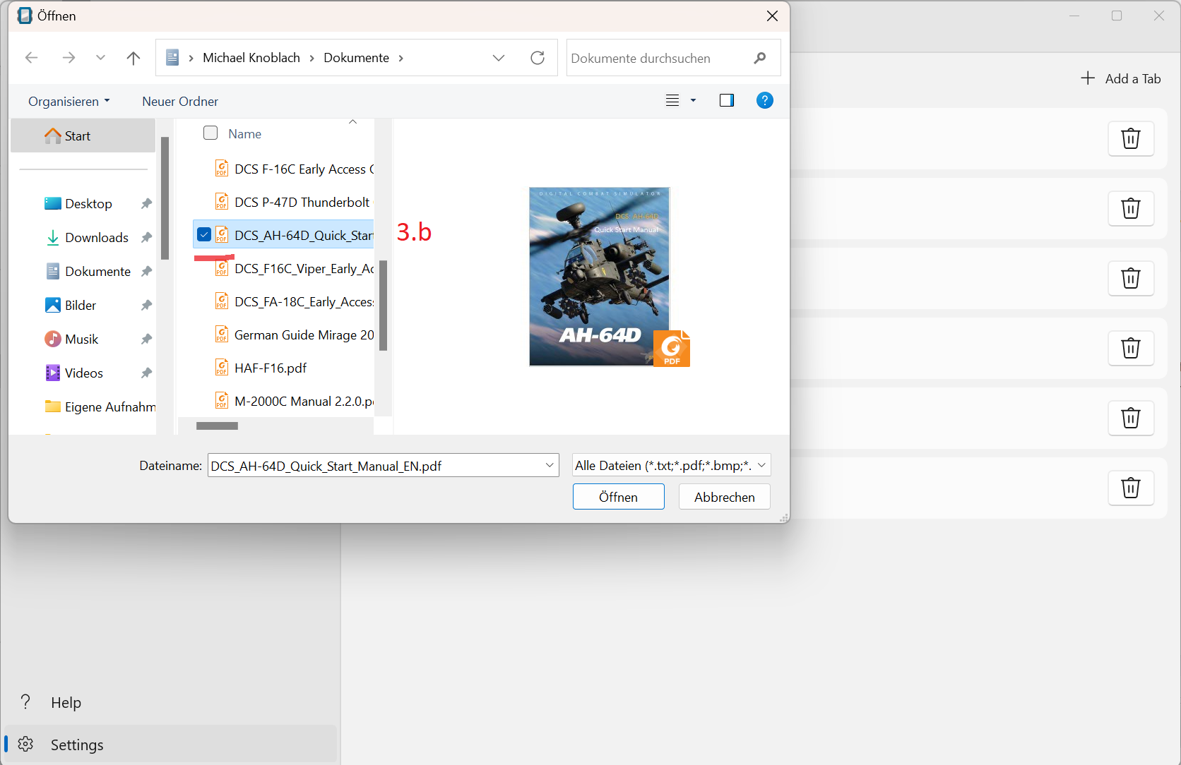Click the pin icon beside Videos
The width and height of the screenshot is (1181, 765).
pos(146,373)
